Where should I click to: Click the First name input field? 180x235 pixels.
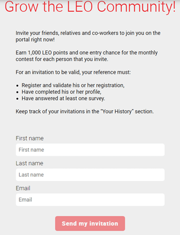pyautogui.click(x=90, y=150)
